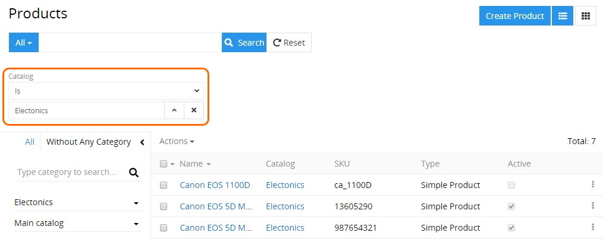Select the Without Any Category tab
603x239 pixels.
coord(89,142)
